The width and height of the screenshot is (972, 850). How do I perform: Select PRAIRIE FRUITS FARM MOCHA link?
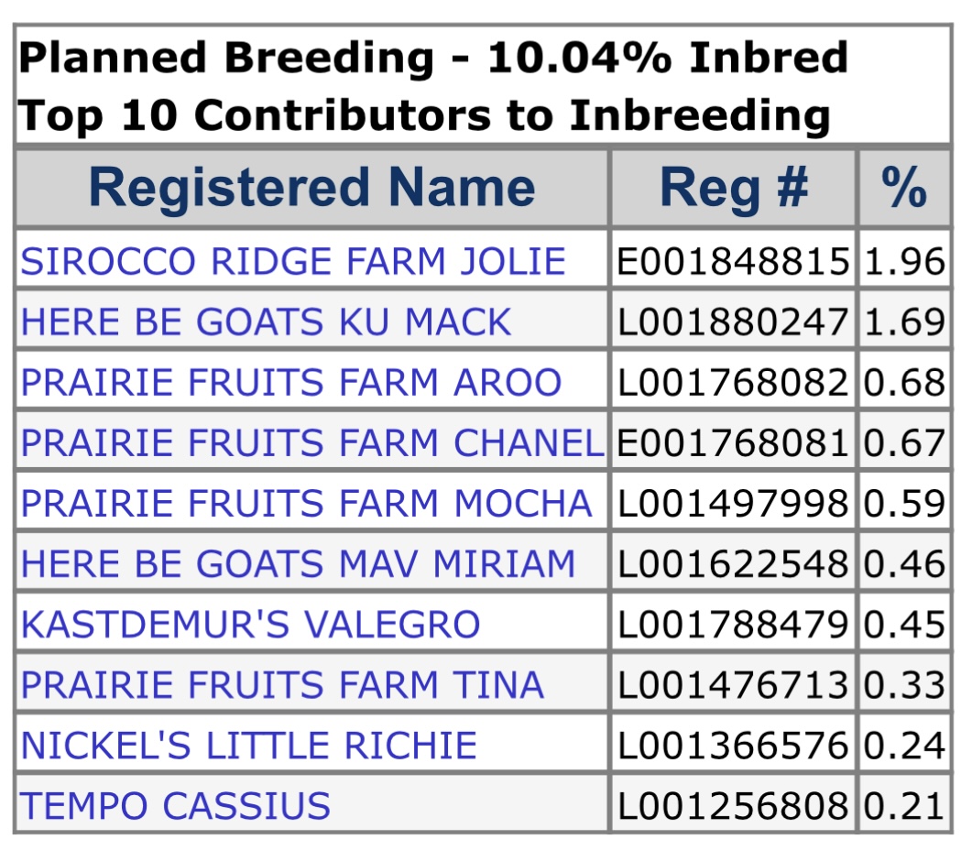[x=306, y=504]
